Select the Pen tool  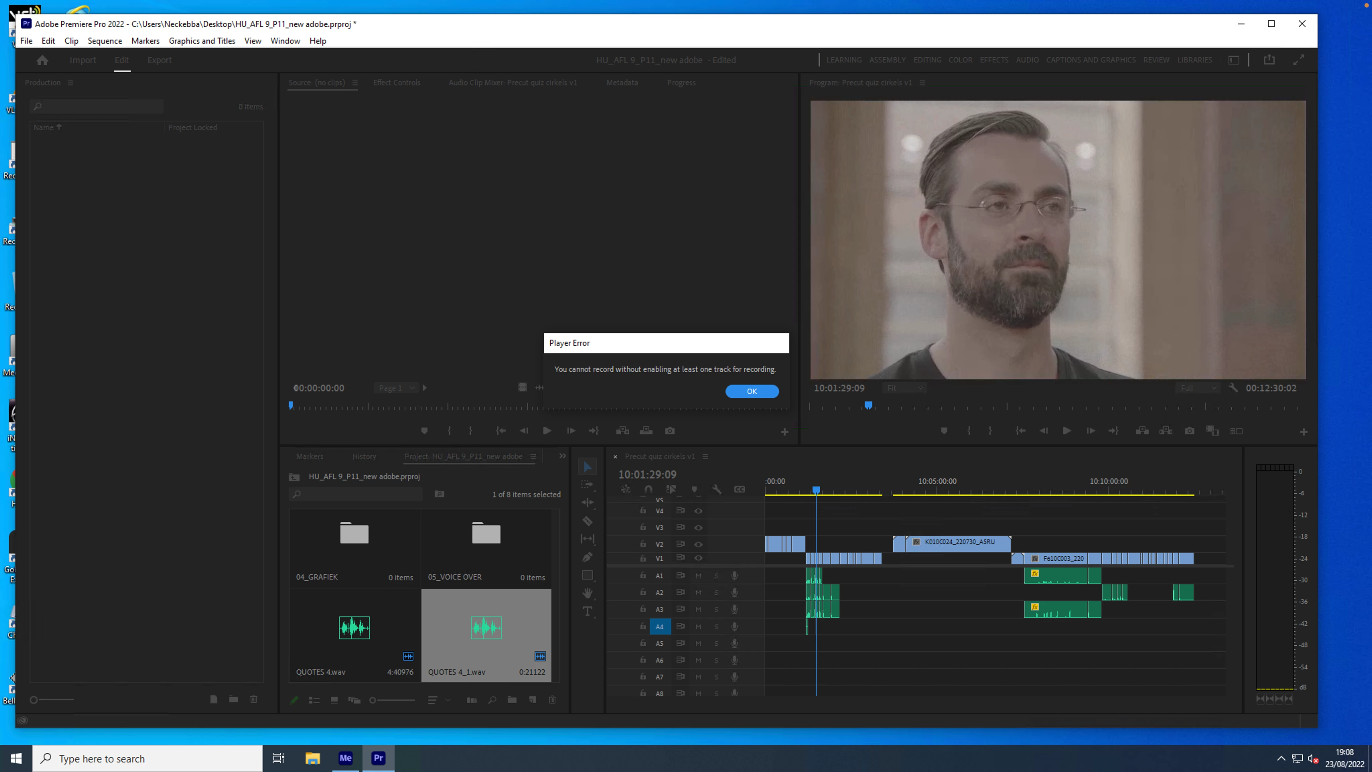[588, 557]
